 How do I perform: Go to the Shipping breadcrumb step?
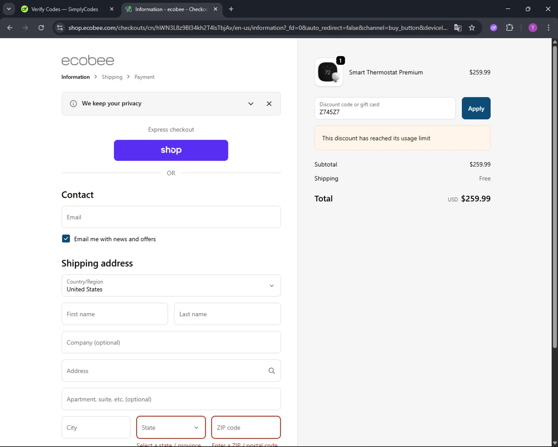[x=112, y=77]
